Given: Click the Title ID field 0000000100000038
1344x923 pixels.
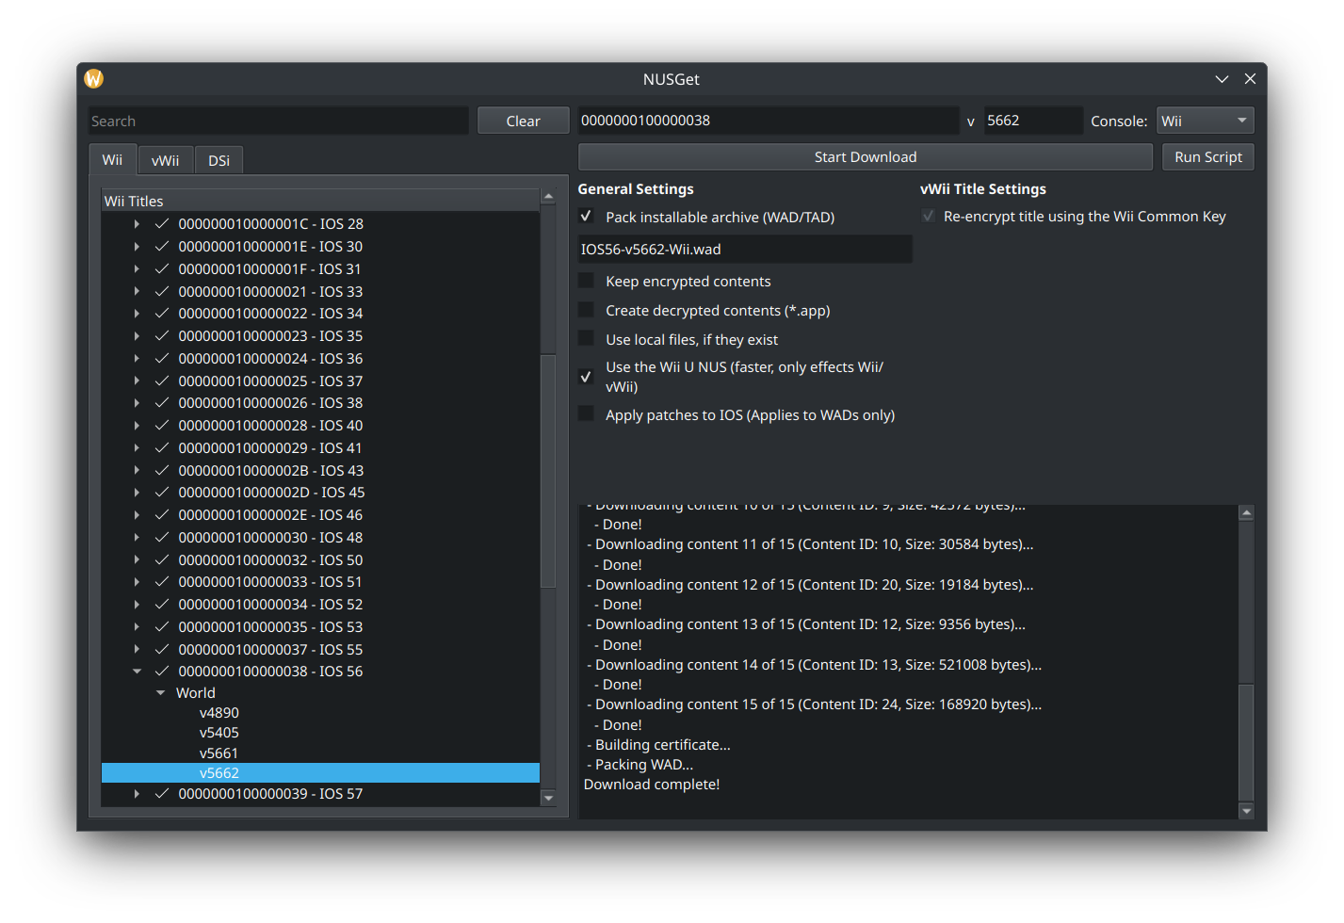Looking at the screenshot, I should coord(769,121).
